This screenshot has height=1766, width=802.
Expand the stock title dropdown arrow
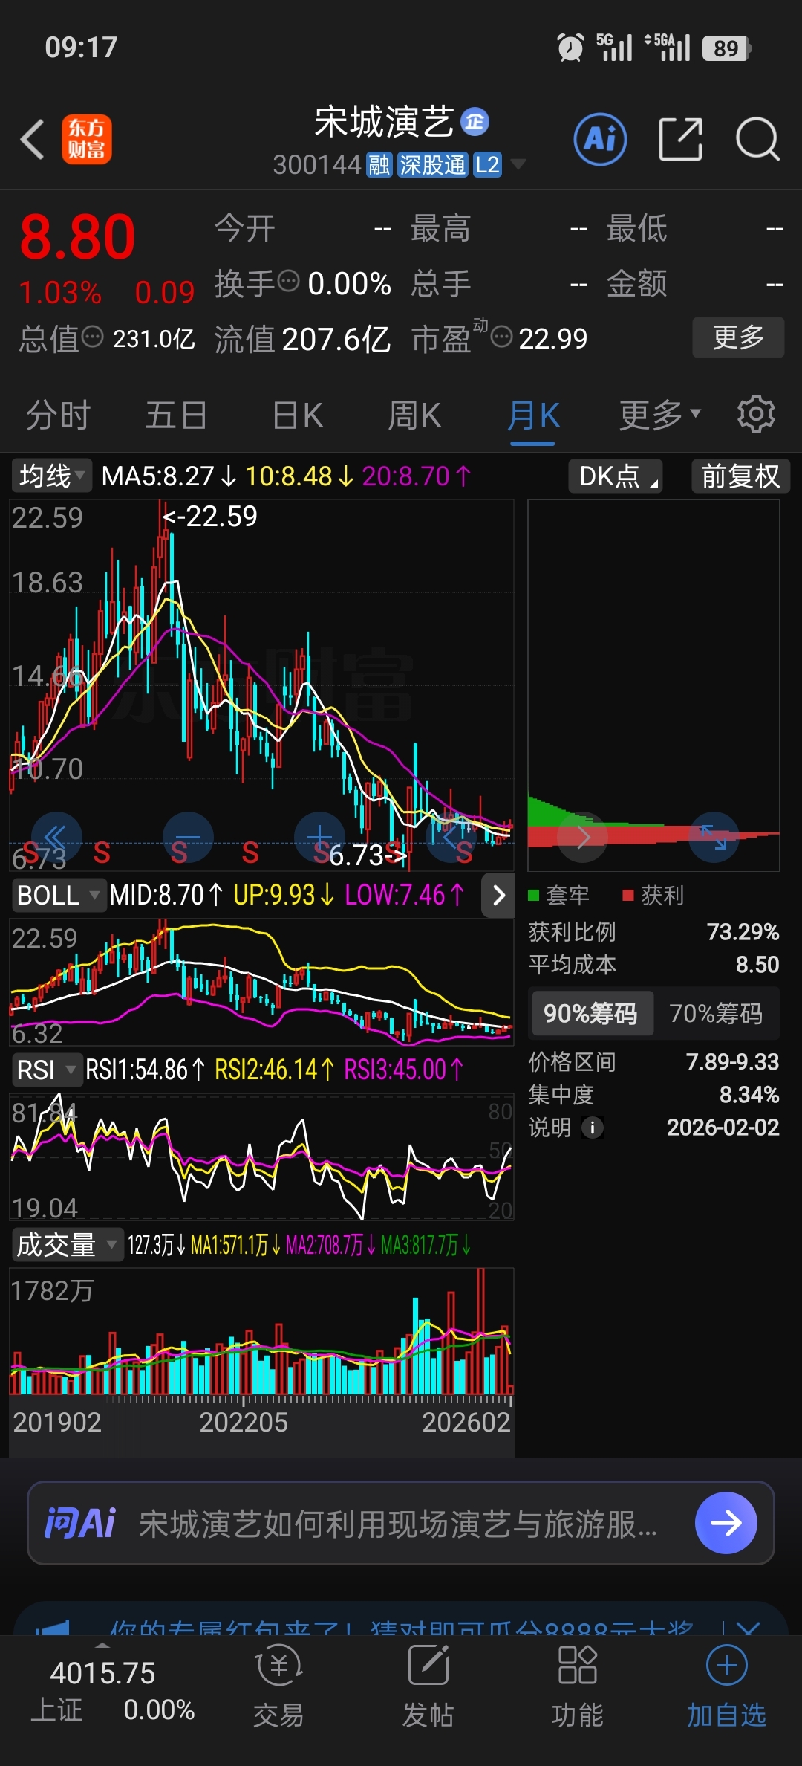(x=518, y=164)
